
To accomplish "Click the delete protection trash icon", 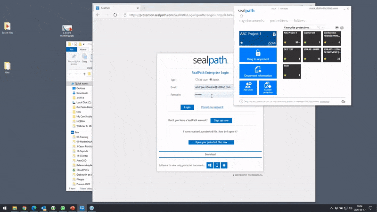I will (342, 28).
